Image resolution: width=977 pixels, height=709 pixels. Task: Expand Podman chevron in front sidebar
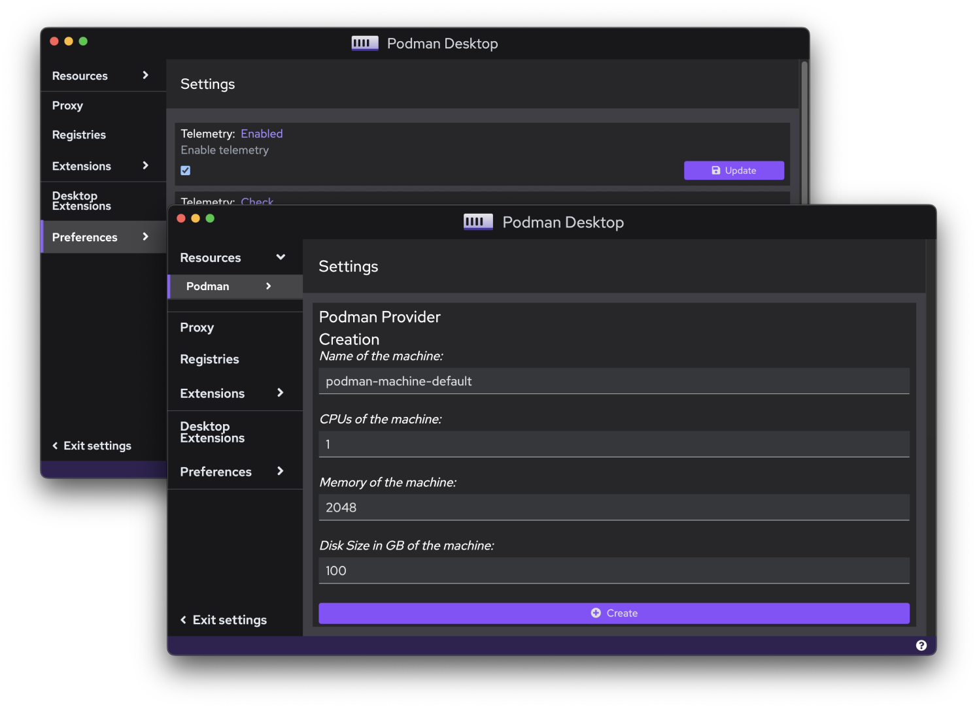pos(268,286)
